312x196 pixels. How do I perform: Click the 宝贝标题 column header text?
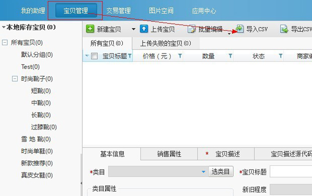[115, 56]
